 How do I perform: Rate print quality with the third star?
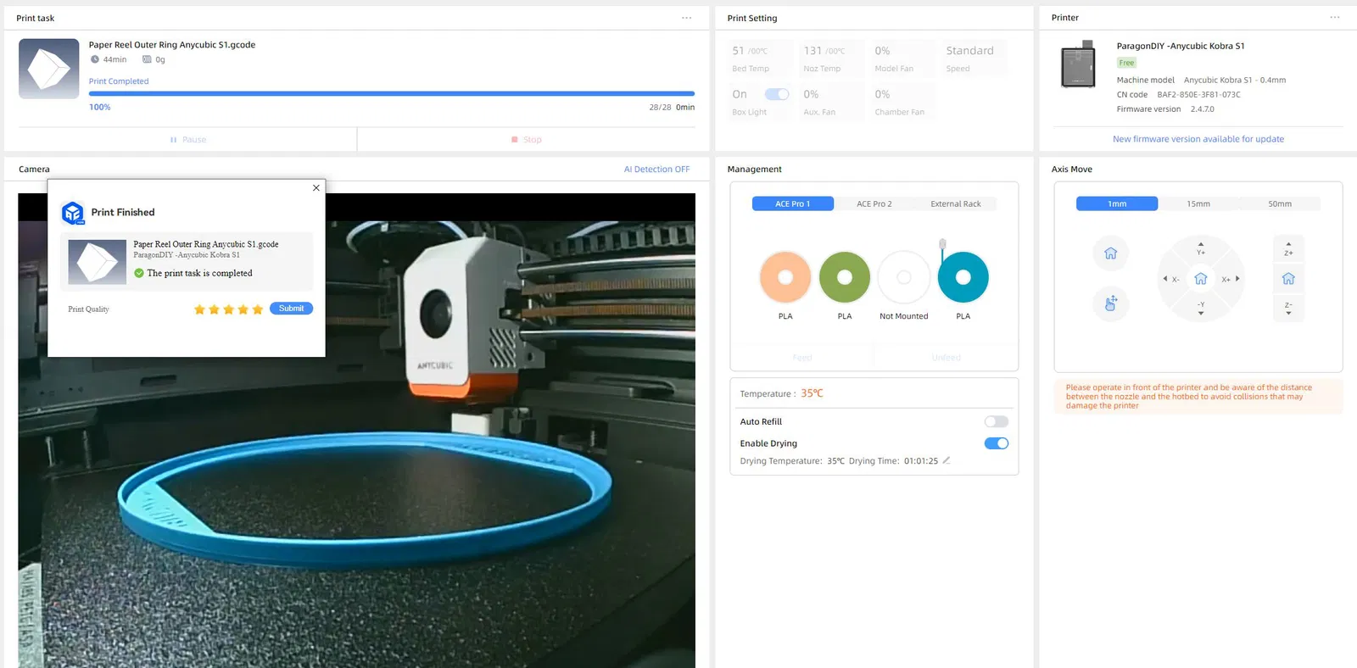point(228,309)
